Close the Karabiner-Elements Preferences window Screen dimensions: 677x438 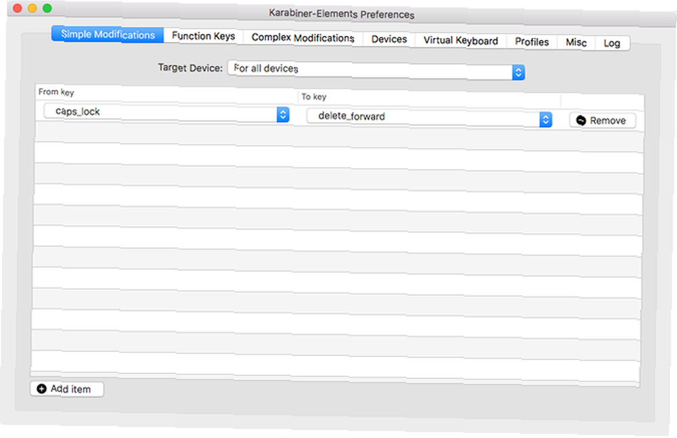coord(18,8)
